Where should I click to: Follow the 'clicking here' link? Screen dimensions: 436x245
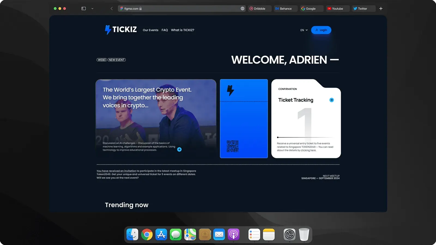point(308,150)
